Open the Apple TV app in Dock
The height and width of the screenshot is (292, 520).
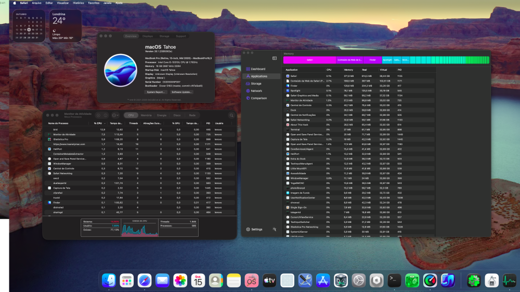269,281
